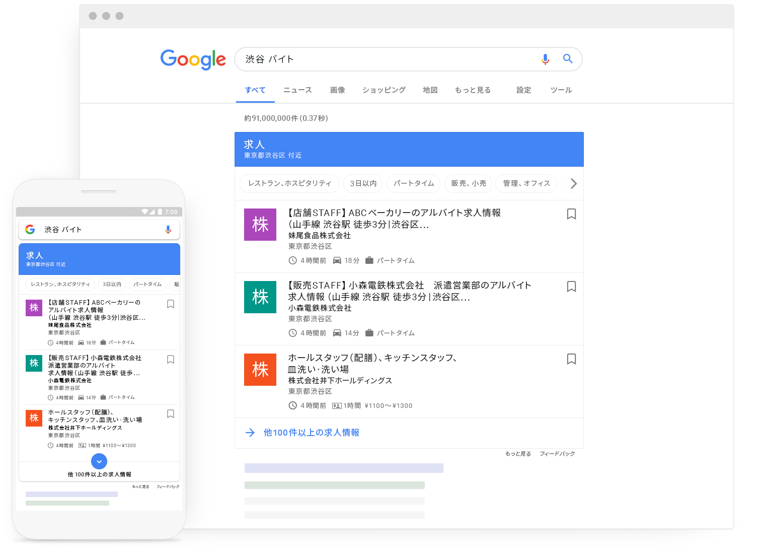The height and width of the screenshot is (559, 758).
Task: Click the car icon beside 18分 on desktop
Action: [x=337, y=260]
